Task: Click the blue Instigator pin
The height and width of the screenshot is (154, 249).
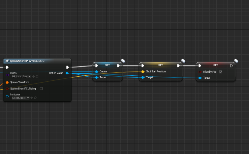Action: (x=7, y=96)
